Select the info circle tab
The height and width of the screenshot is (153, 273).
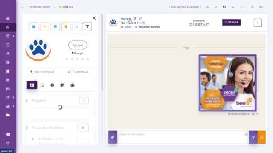point(52,85)
